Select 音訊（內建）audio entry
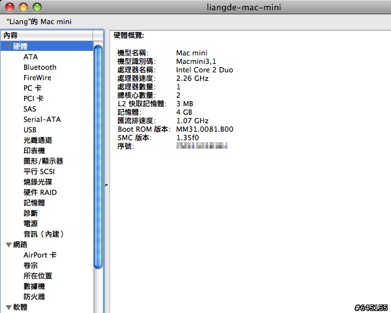The image size is (391, 313). 44,234
